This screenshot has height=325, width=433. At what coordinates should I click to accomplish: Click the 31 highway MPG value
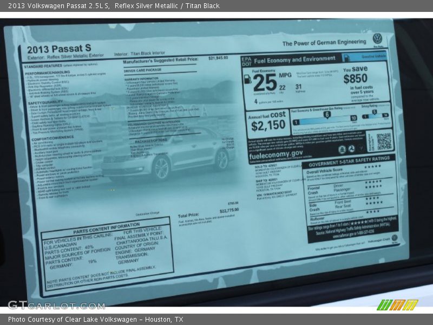pyautogui.click(x=298, y=87)
